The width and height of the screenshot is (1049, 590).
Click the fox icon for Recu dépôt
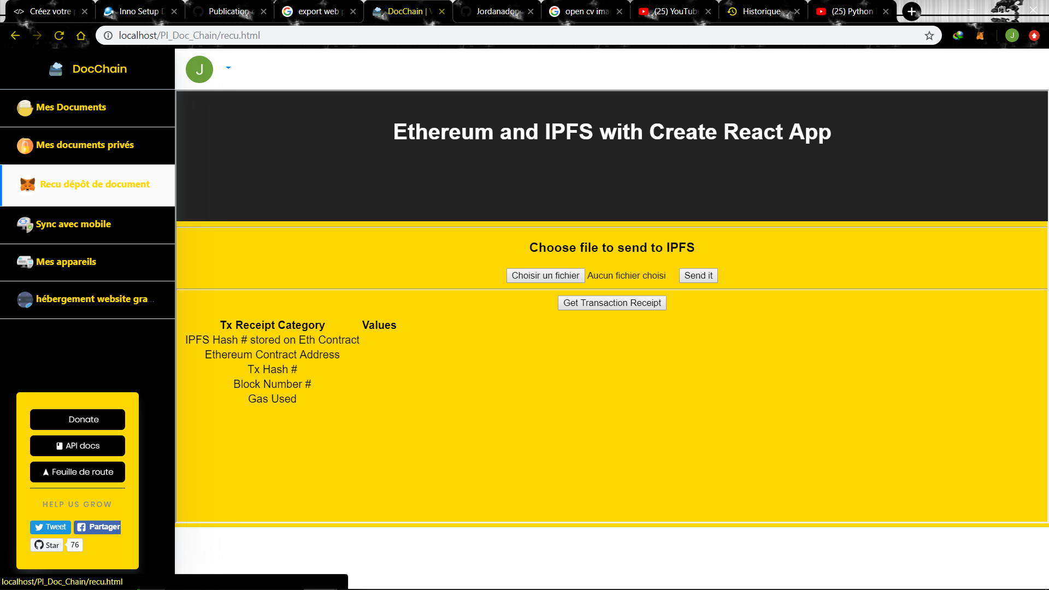[x=27, y=185]
